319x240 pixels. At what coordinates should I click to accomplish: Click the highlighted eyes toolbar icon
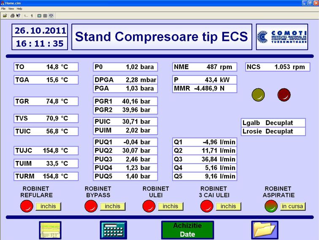tap(51, 16)
